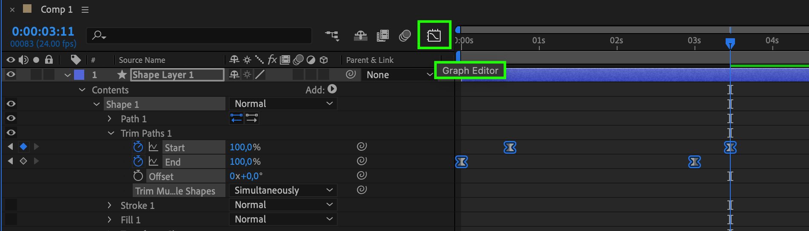The width and height of the screenshot is (809, 231).
Task: Hide Shape Layer 1 visibility eye
Action: click(x=11, y=75)
